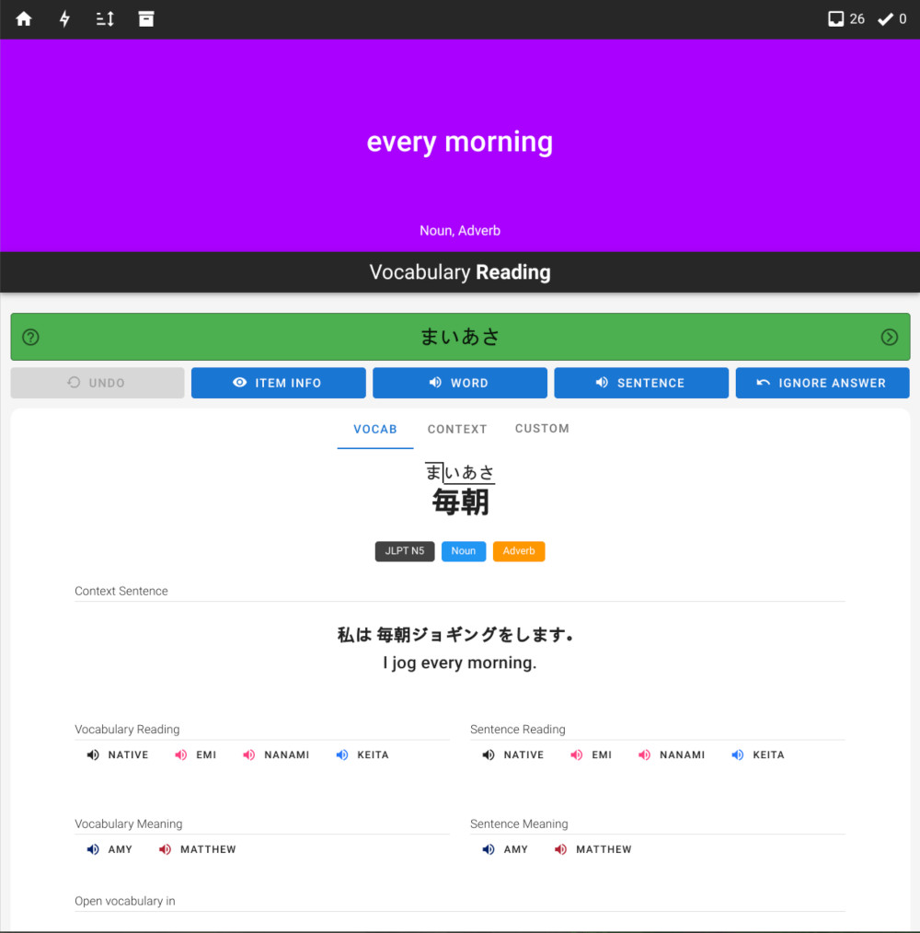Go to the home screen icon
The image size is (920, 933).
click(x=24, y=19)
